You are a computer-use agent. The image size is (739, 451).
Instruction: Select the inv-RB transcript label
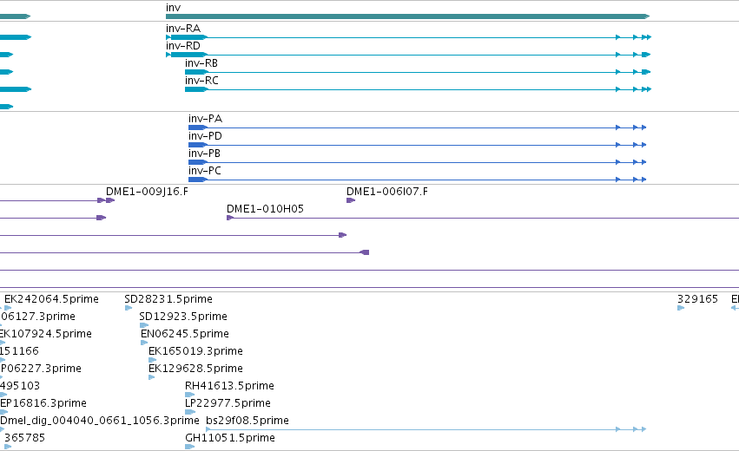(201, 63)
